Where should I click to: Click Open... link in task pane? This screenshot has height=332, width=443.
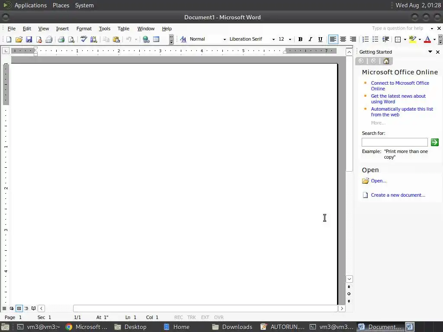coord(379,181)
